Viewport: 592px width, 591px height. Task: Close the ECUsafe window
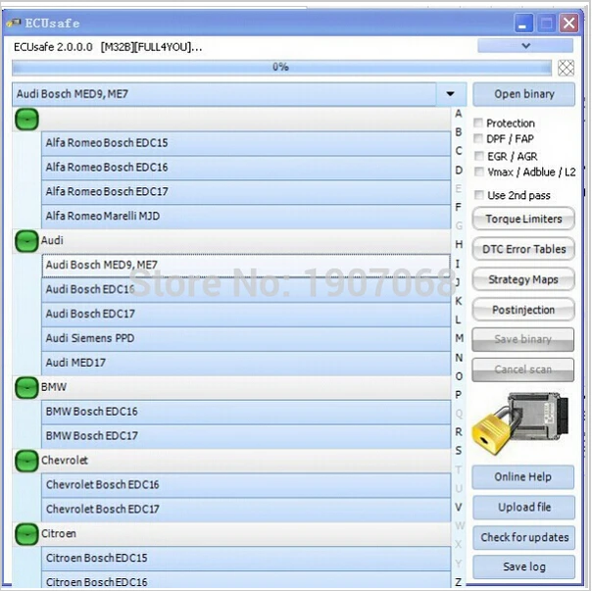(x=568, y=24)
